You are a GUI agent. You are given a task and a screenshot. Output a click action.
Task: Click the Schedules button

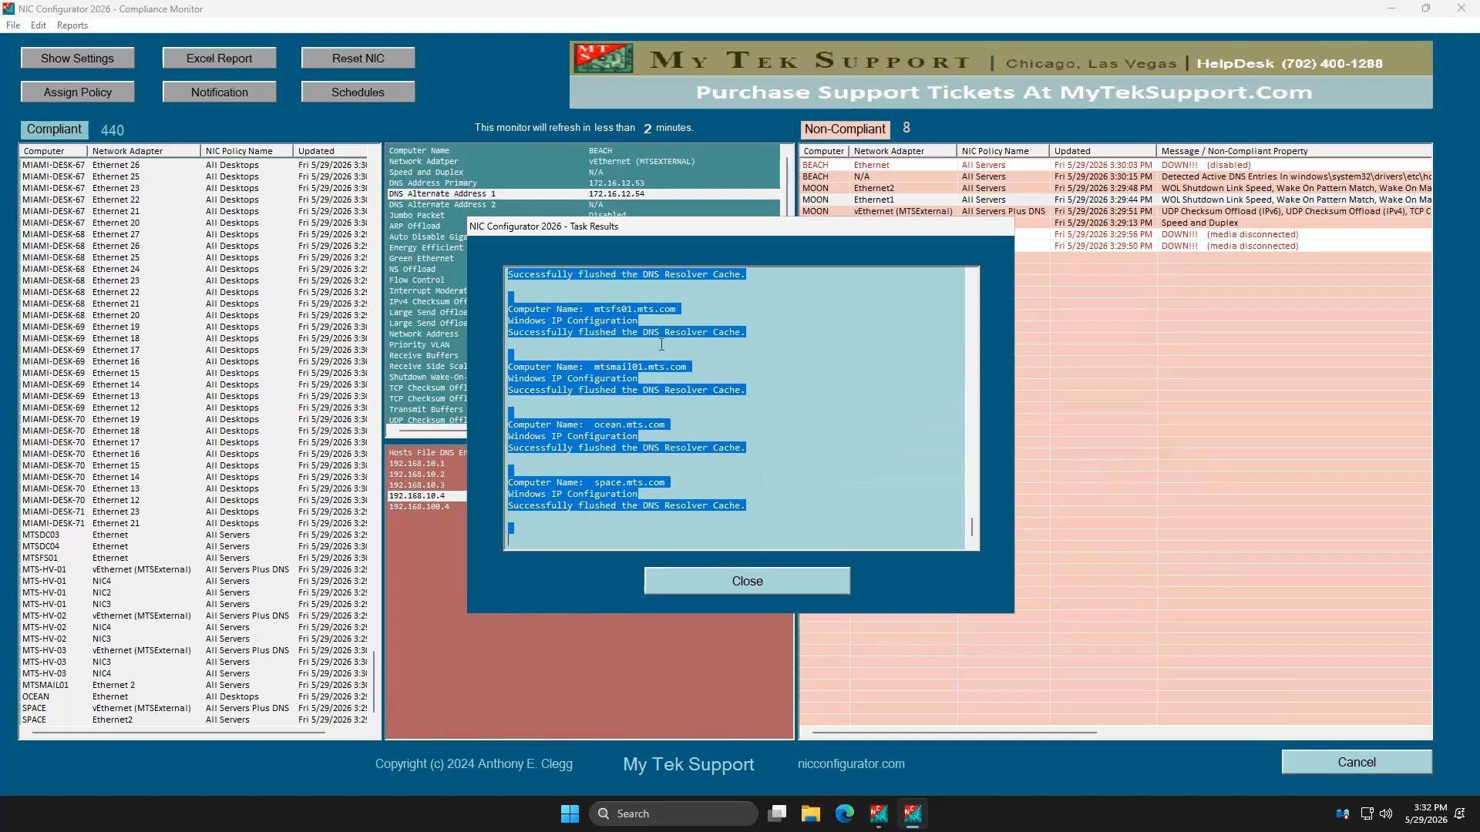click(358, 92)
